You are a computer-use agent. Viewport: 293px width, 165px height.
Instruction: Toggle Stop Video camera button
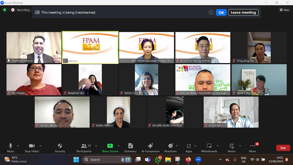click(32, 148)
